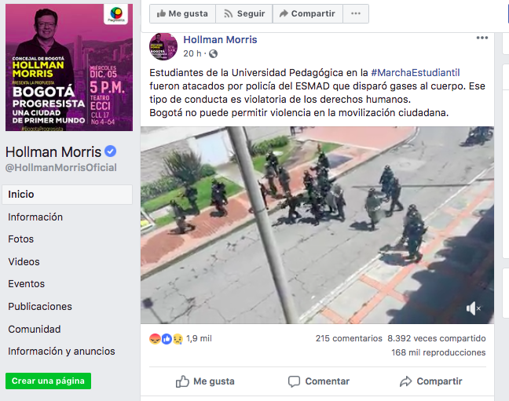View the 1,9 mil reactions list
Image resolution: width=509 pixels, height=401 pixels.
click(199, 339)
